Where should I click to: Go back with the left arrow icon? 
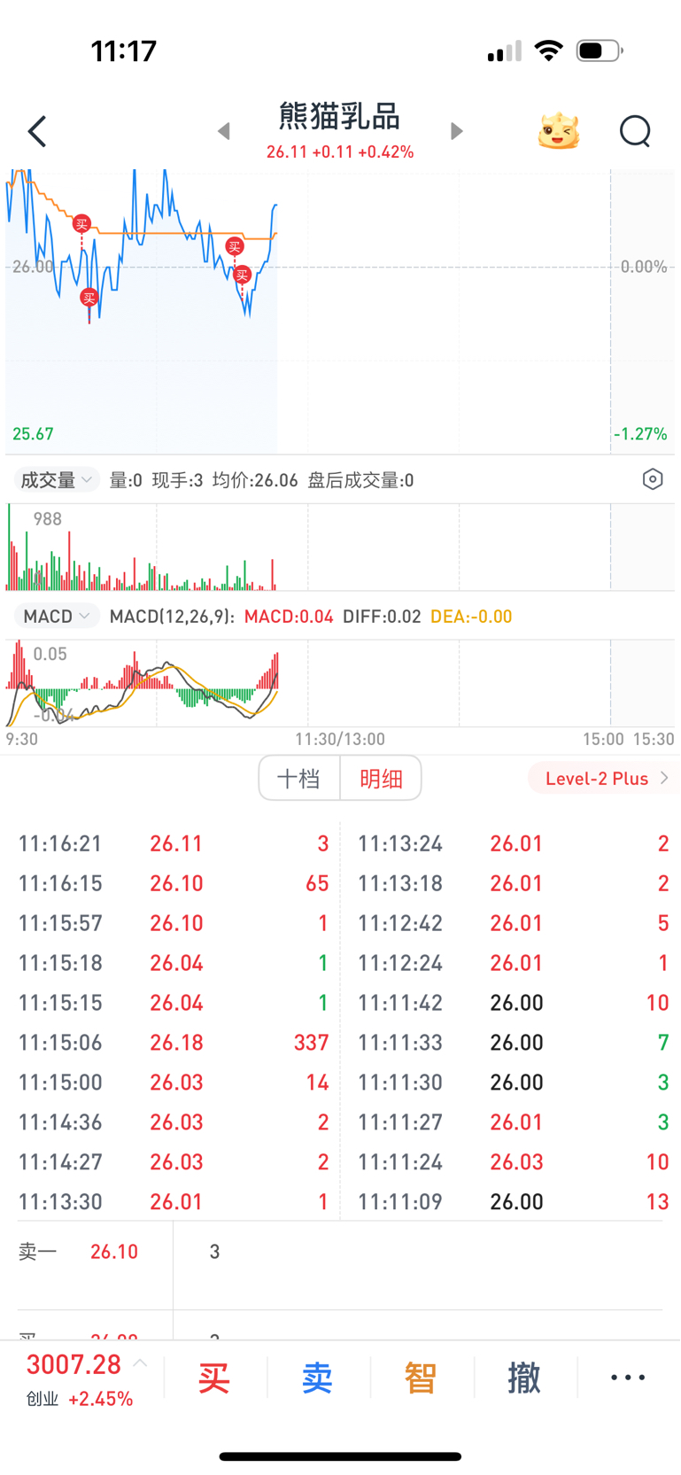(37, 131)
